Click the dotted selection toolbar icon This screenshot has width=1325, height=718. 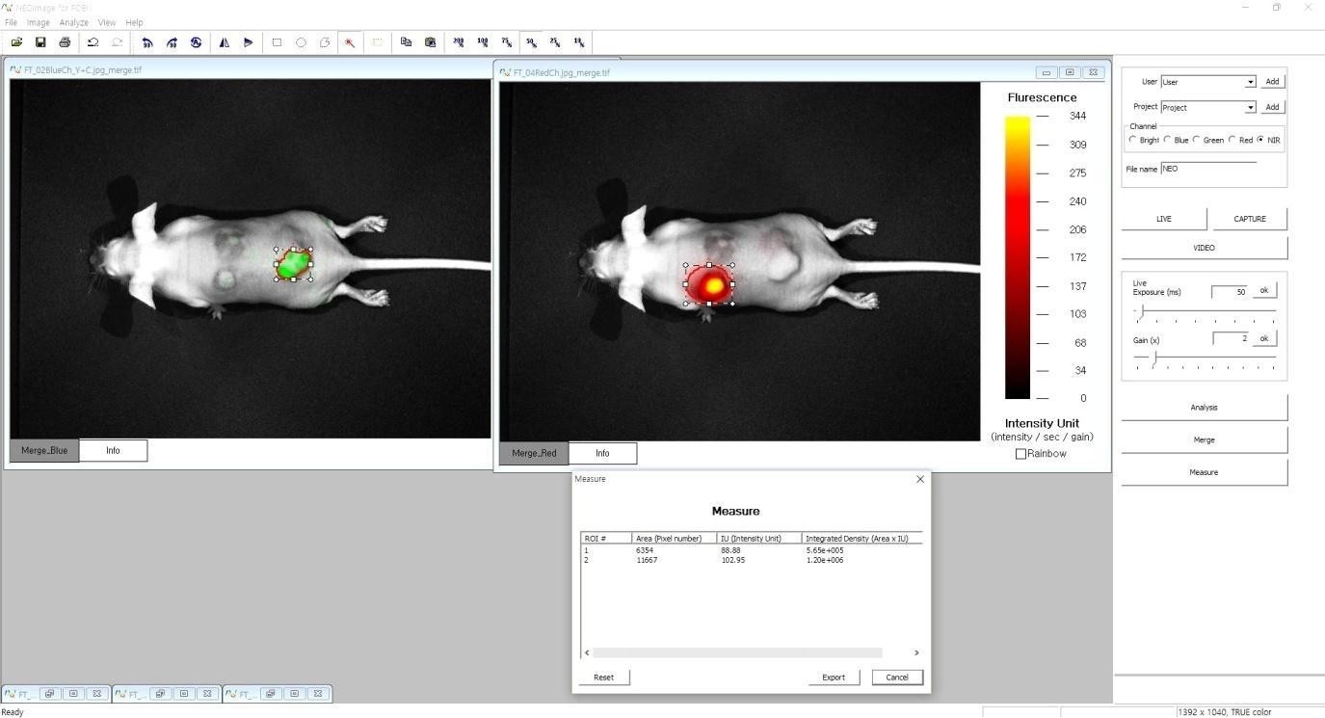[x=378, y=42]
